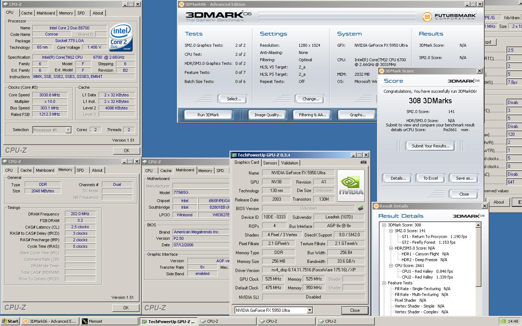The height and width of the screenshot is (326, 522).
Task: Open the Memset dropdown showing 120
Action: click(x=514, y=134)
